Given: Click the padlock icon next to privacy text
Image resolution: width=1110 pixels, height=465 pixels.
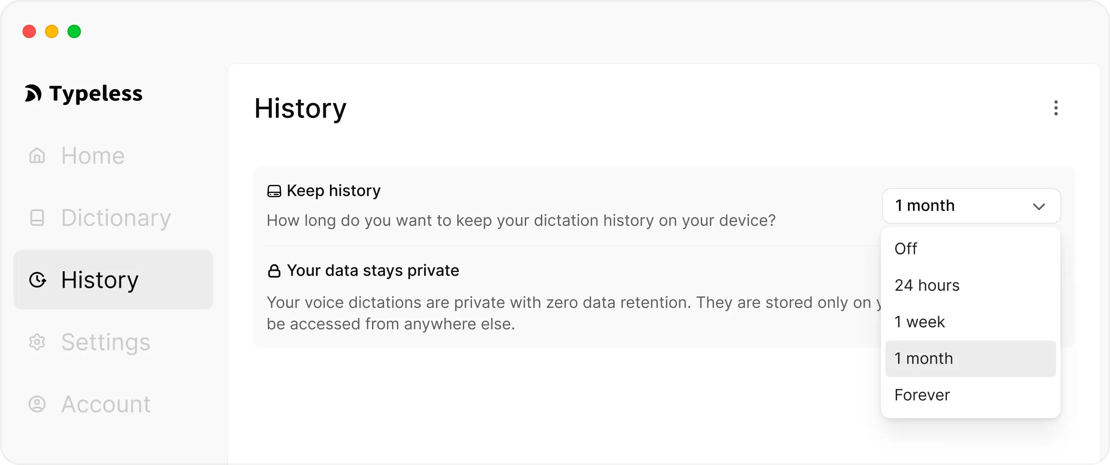Looking at the screenshot, I should click(x=274, y=270).
